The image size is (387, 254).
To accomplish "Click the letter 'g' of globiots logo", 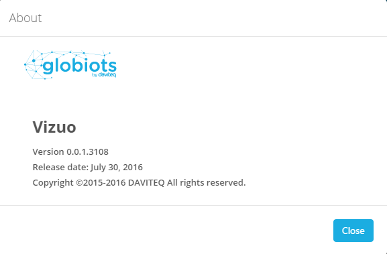I will tap(48, 68).
